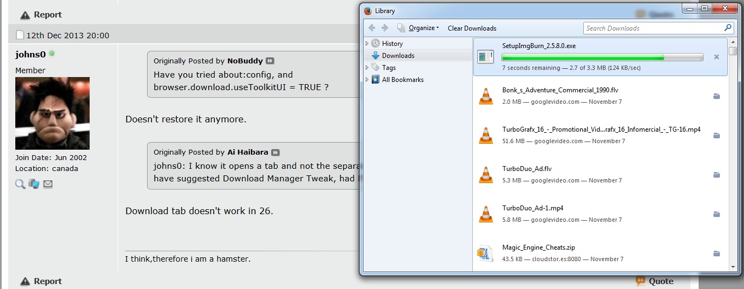Click Report below the johns0 post
The height and width of the screenshot is (289, 744).
[x=41, y=281]
